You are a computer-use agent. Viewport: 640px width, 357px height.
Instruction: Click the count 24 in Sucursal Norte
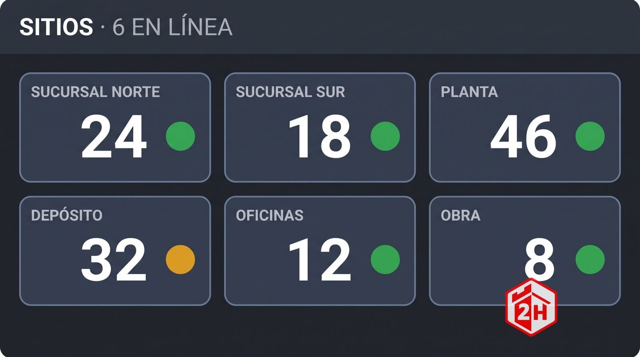pos(114,136)
